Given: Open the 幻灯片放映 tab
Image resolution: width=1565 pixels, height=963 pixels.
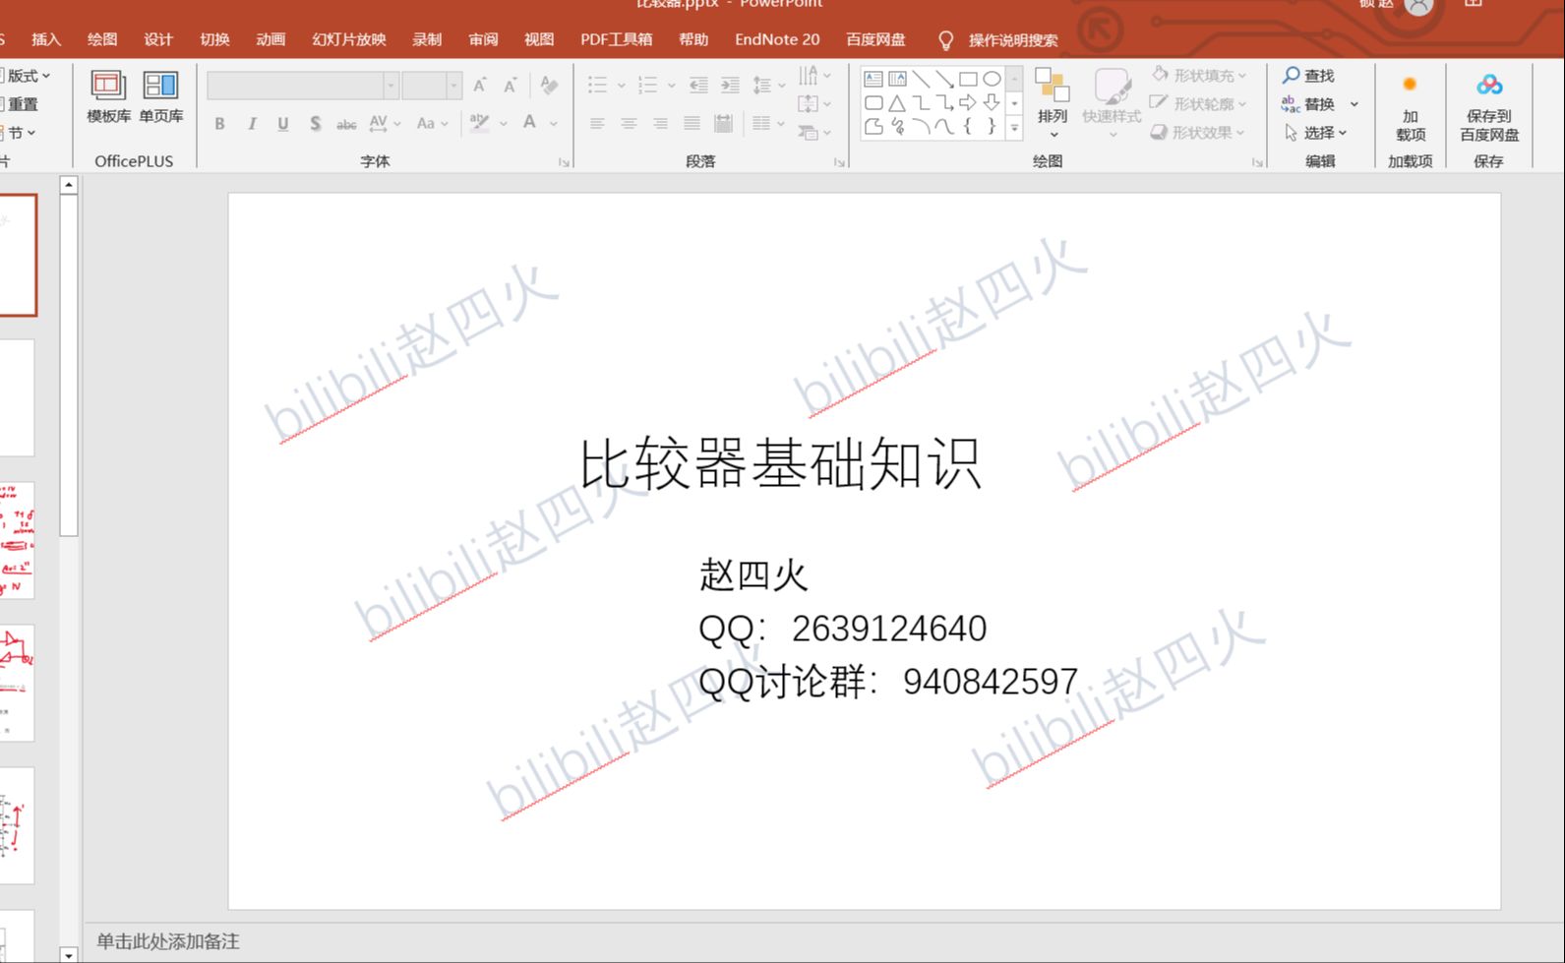Looking at the screenshot, I should [x=349, y=39].
